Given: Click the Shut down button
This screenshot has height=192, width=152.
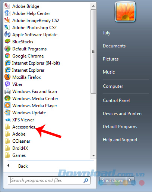Looking at the screenshot, I should [113, 180].
